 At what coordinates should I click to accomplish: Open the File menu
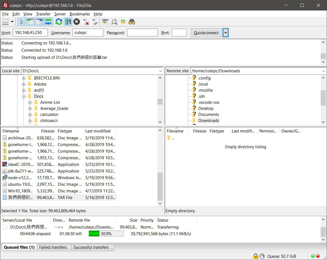5,14
